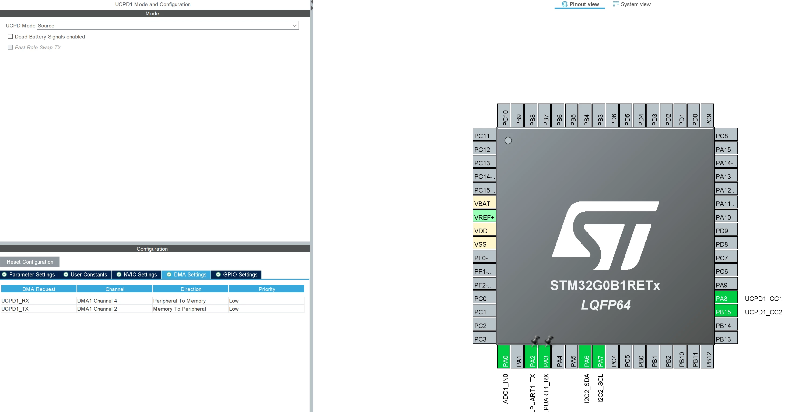Click pin PB3 on the top row
The width and height of the screenshot is (802, 412).
(x=599, y=115)
